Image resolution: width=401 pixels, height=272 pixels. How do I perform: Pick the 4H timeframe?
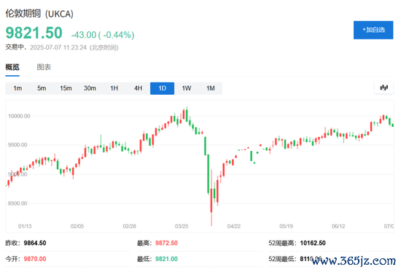pos(138,88)
